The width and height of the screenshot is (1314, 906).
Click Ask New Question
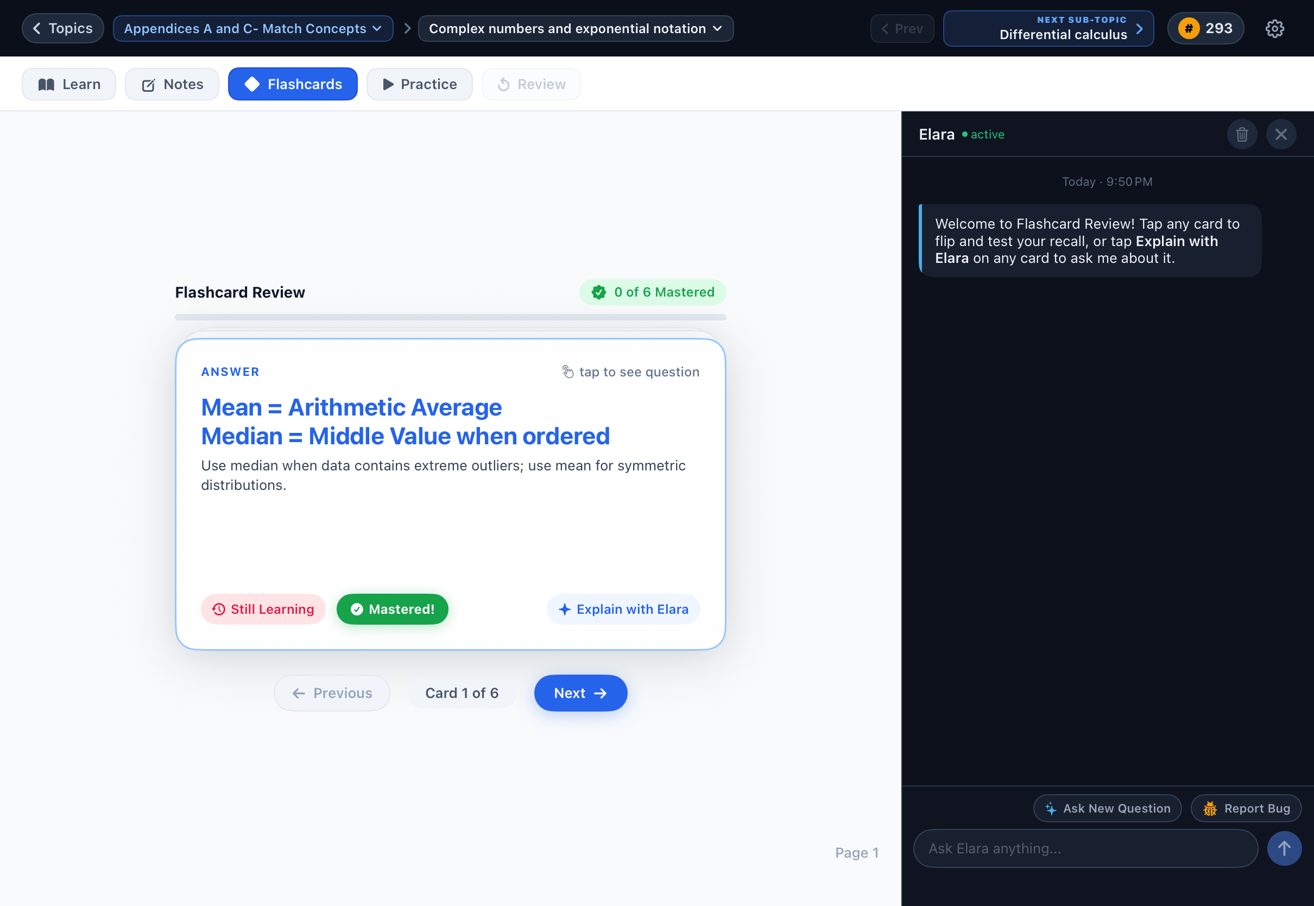(1107, 808)
